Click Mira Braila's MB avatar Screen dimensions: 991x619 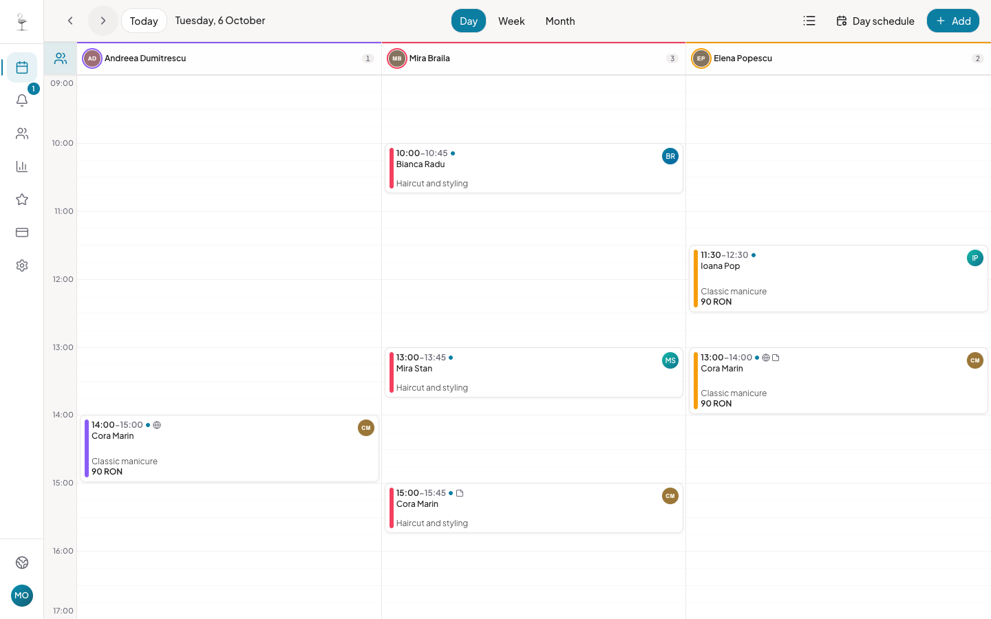pyautogui.click(x=397, y=58)
